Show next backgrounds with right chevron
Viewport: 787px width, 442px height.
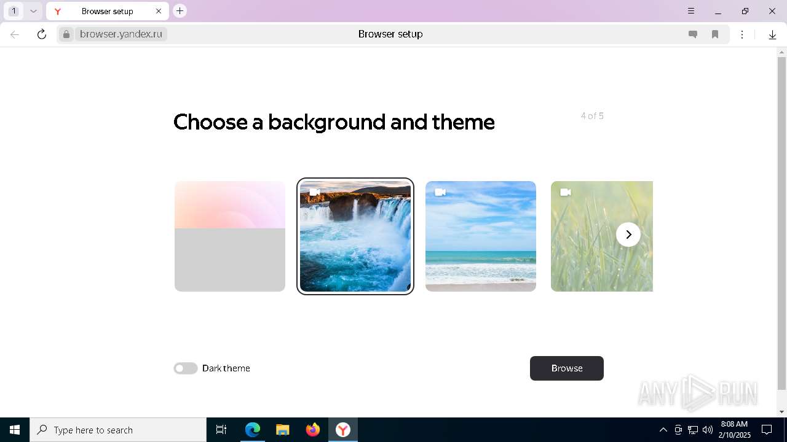tap(628, 235)
